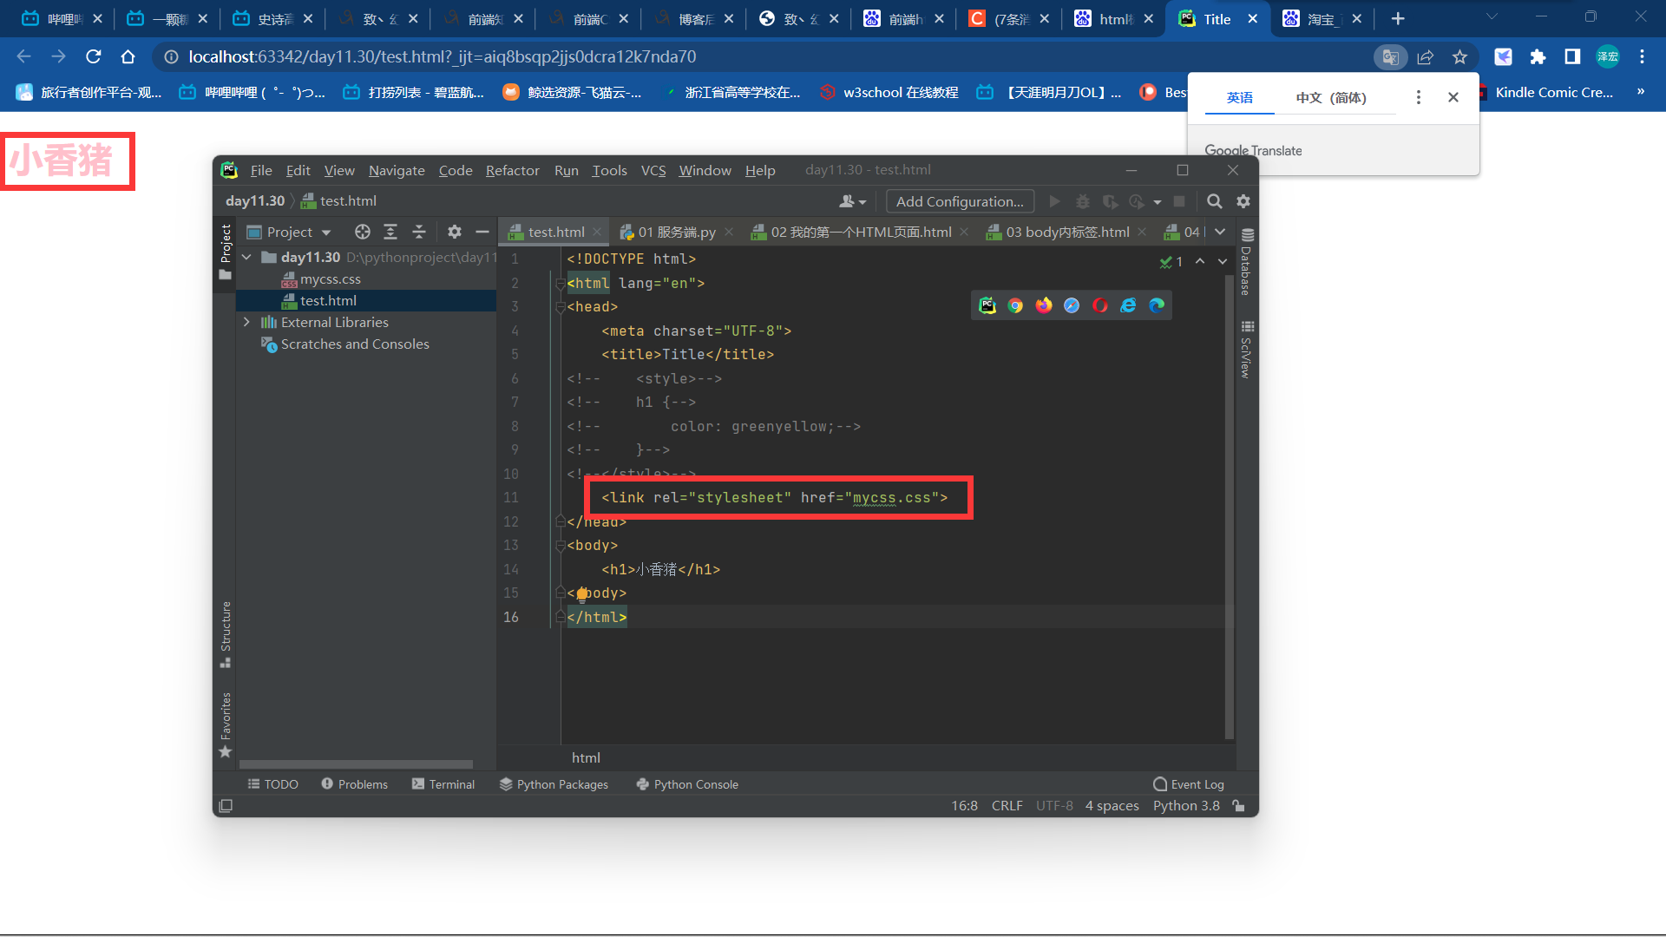
Task: Share this page icon in address bar
Action: click(1425, 56)
